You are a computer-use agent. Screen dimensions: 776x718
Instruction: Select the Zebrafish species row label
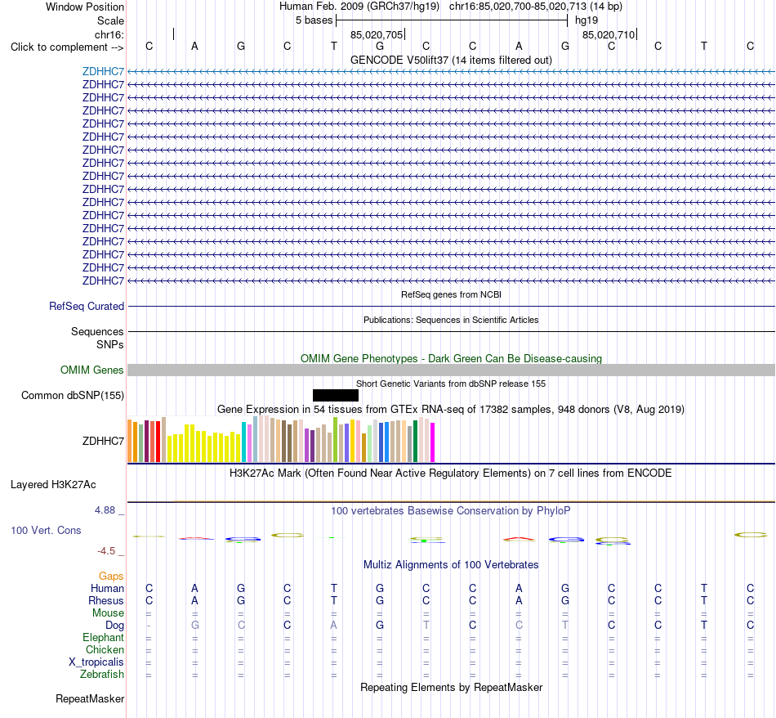pos(102,675)
